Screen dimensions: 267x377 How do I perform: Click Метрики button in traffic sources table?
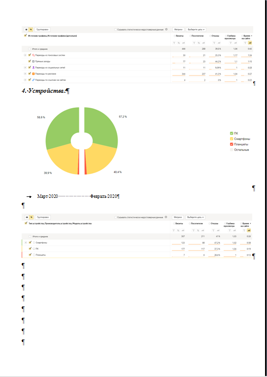(178, 30)
